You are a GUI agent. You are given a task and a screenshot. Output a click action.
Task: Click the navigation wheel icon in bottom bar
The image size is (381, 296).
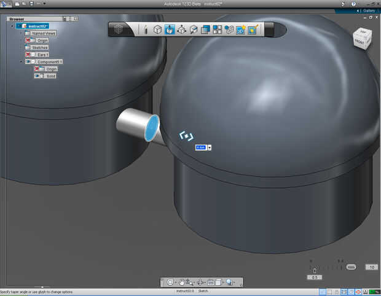click(170, 282)
